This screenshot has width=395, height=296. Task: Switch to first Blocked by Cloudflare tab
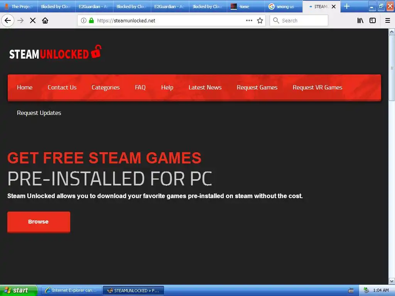click(x=56, y=6)
